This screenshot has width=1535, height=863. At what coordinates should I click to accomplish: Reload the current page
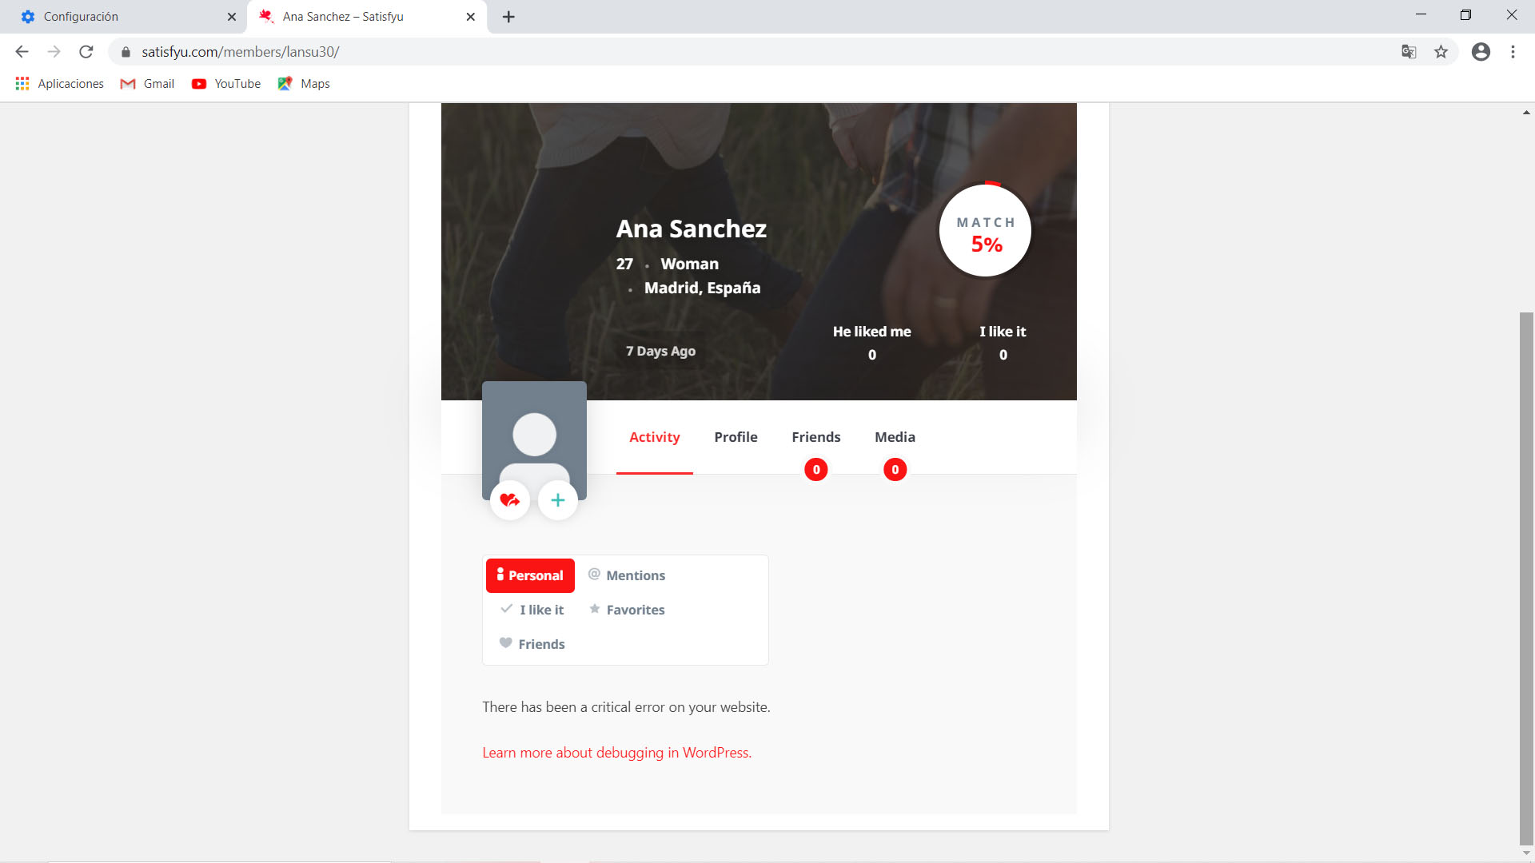tap(86, 52)
